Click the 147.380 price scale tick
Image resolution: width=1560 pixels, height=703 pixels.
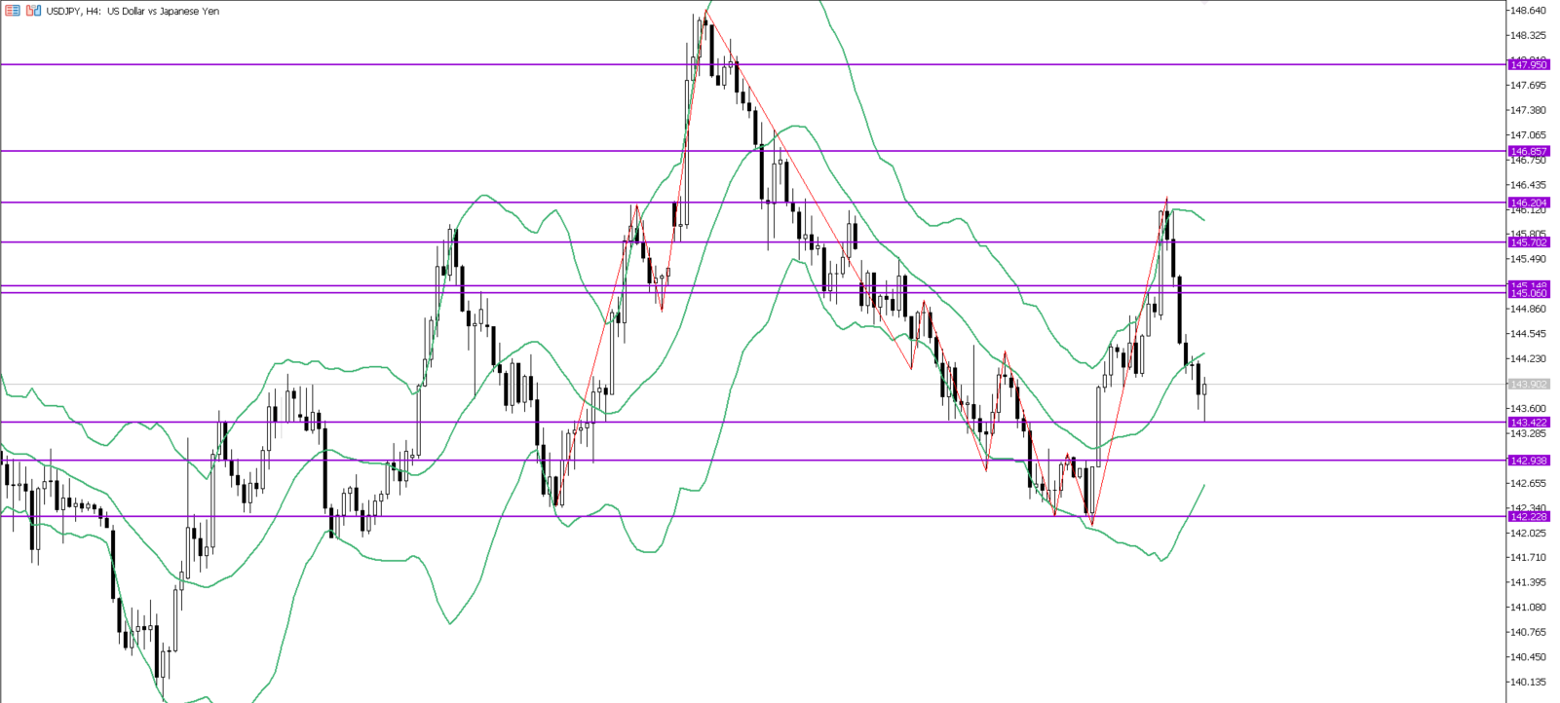[x=1527, y=110]
